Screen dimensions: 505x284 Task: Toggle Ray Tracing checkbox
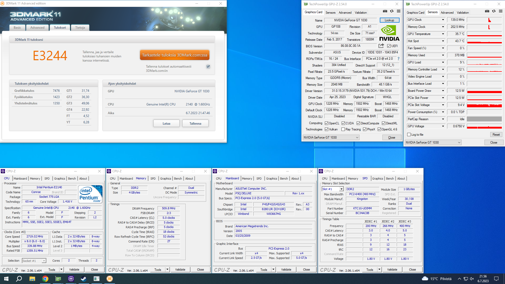[x=343, y=129]
